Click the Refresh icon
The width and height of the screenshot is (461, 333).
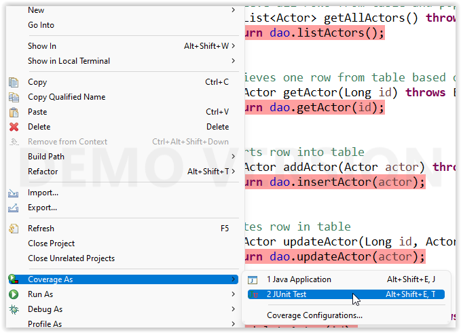tap(14, 229)
